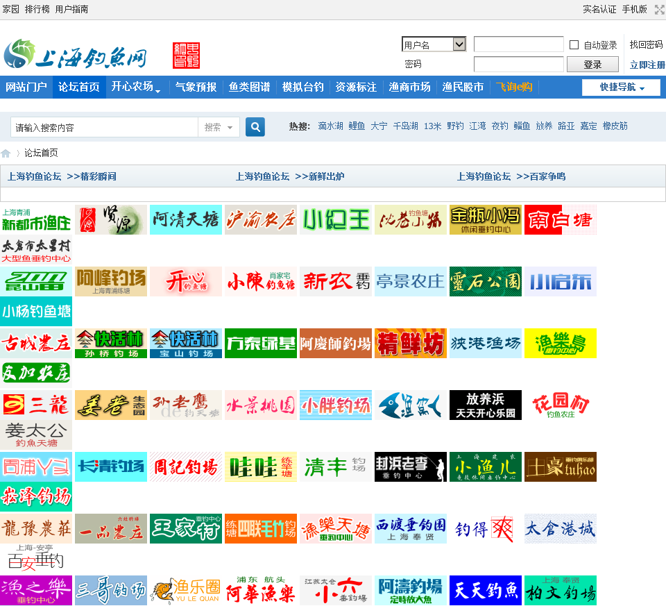Open 渔民股市 in the nav bar
The height and width of the screenshot is (606, 666).
[x=463, y=87]
